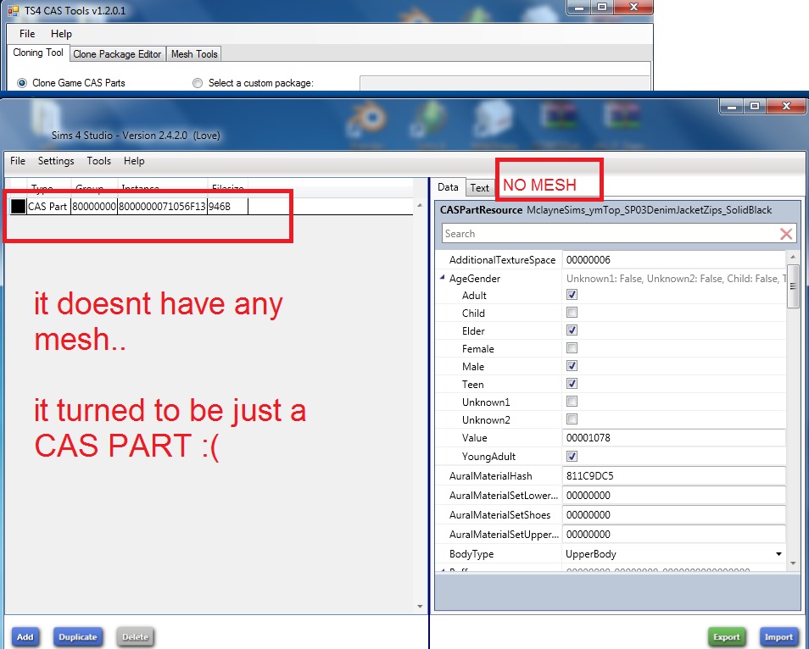This screenshot has height=649, width=809.
Task: Open the Settings menu in Sims 4 Studio
Action: tap(55, 161)
